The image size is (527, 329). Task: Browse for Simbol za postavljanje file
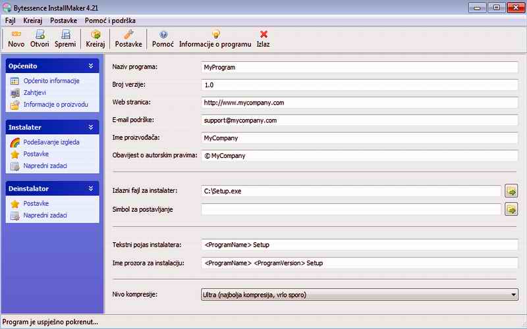[x=511, y=209]
